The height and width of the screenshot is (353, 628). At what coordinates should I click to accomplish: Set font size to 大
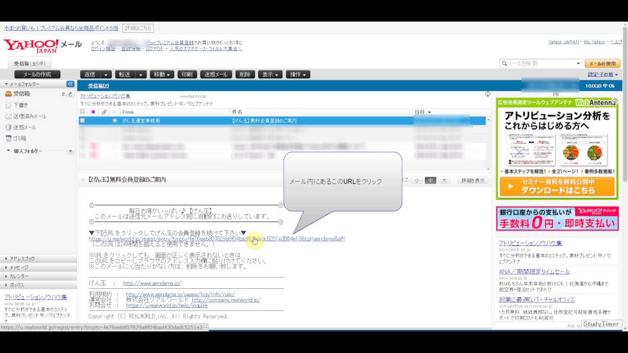pos(444,180)
